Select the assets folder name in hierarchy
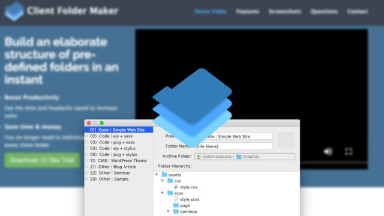 pos(175,175)
